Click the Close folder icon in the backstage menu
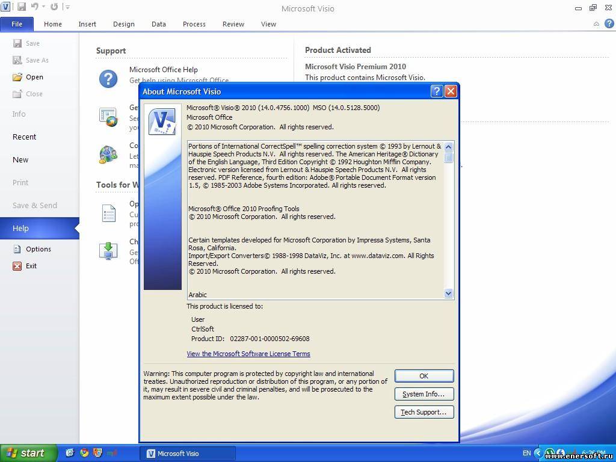Screen dimensions: 616x462 pyautogui.click(x=17, y=94)
